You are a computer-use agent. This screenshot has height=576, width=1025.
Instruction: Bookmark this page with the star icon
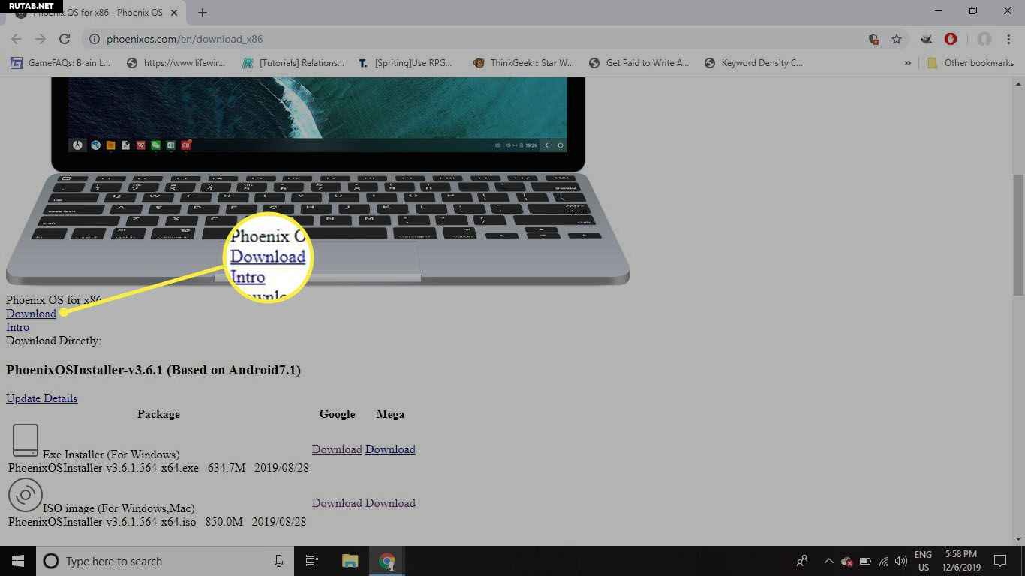tap(896, 39)
